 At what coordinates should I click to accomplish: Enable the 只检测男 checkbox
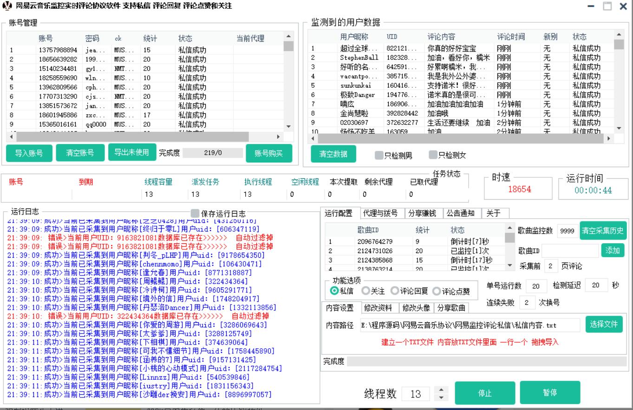(379, 155)
